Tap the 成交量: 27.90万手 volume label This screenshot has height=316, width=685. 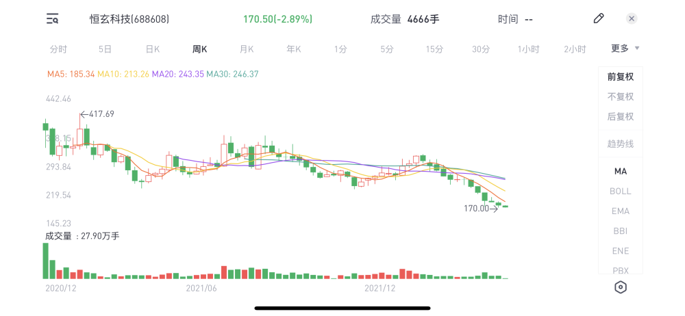click(83, 236)
